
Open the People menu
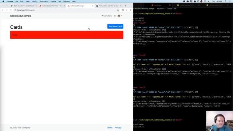(53, 1)
